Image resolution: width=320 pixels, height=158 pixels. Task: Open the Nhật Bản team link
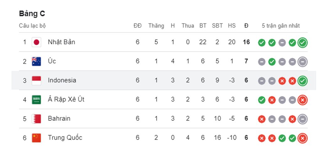tap(61, 42)
